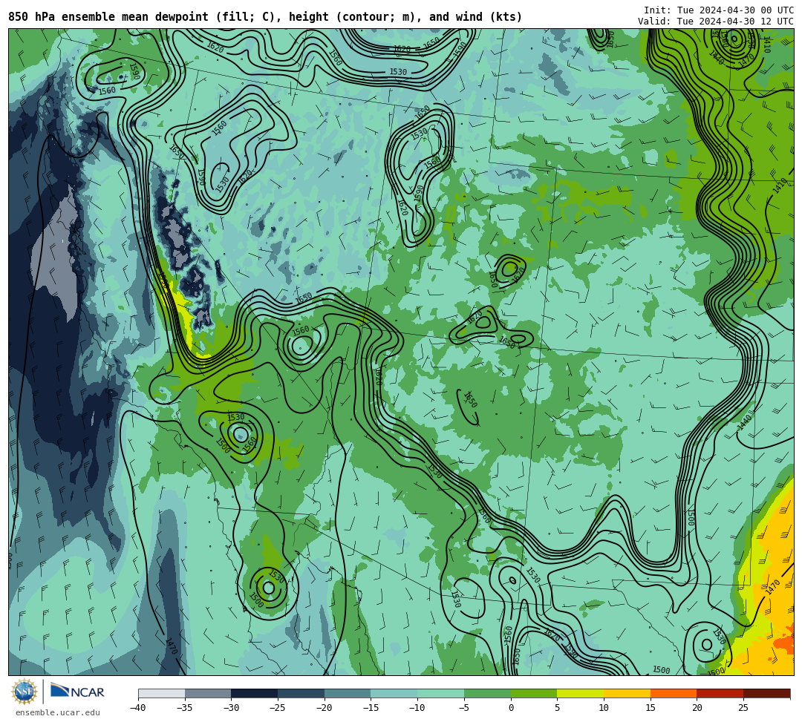Open the ensemble.ucar.edu link text
The width and height of the screenshot is (802, 722).
[x=58, y=712]
